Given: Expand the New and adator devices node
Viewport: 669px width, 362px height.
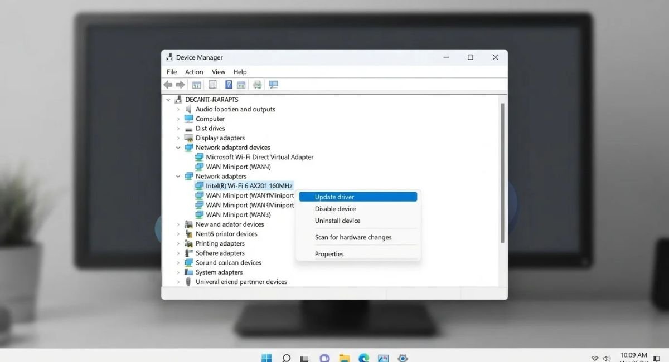Looking at the screenshot, I should [178, 224].
